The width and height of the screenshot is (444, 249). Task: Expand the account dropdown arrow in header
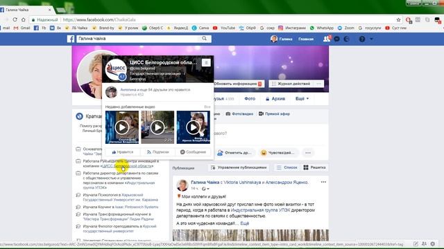371,39
